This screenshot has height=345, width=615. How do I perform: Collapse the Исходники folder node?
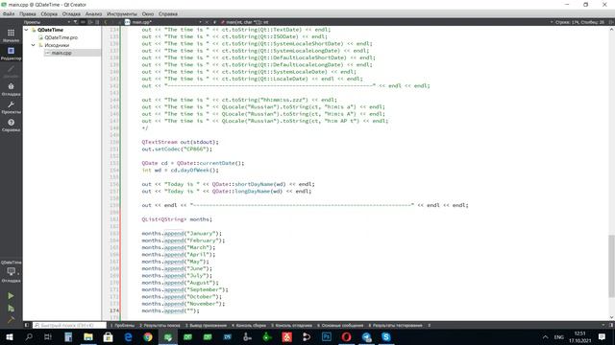coord(34,45)
